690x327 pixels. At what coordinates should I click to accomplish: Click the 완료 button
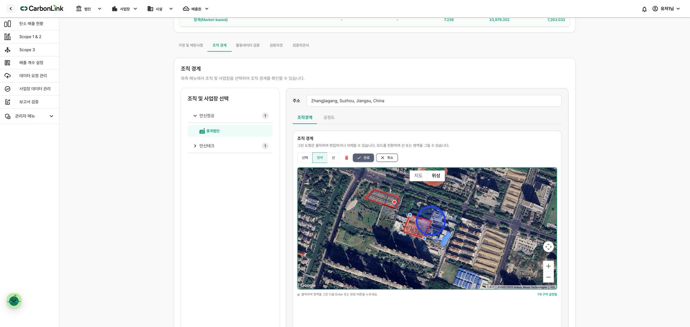coord(363,158)
